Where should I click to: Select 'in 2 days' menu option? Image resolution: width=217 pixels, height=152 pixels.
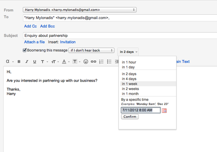coord(148,74)
